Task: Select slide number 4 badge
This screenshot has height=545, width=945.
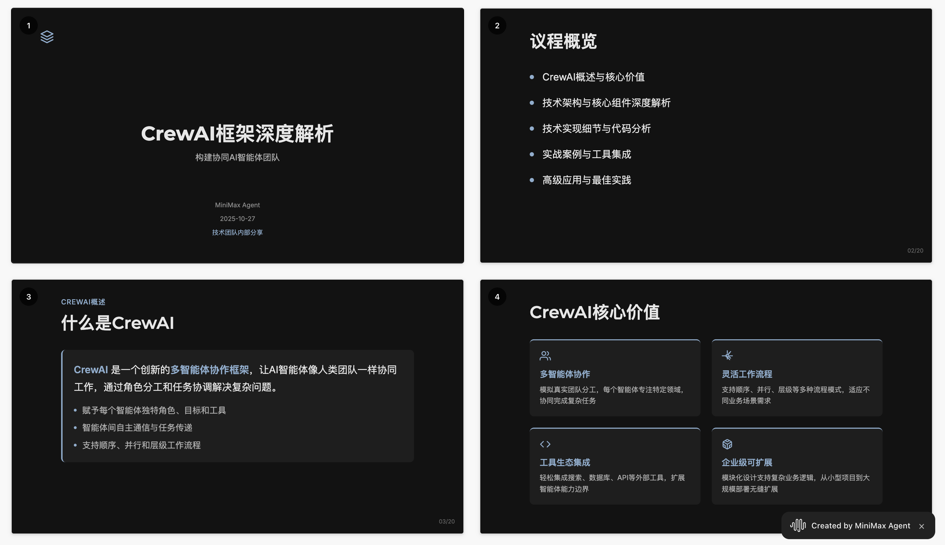Action: pos(497,296)
